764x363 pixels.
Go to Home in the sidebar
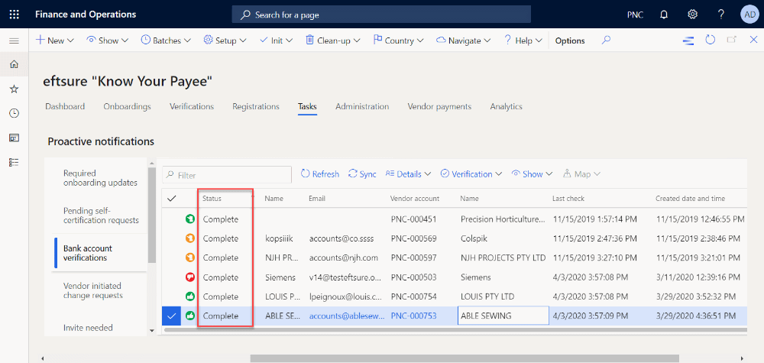(x=14, y=64)
